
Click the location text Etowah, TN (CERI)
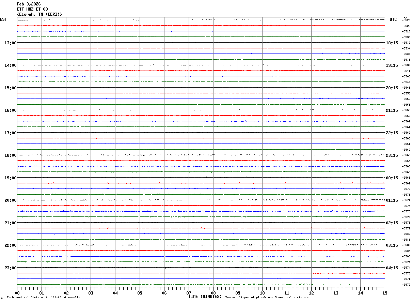[39, 14]
